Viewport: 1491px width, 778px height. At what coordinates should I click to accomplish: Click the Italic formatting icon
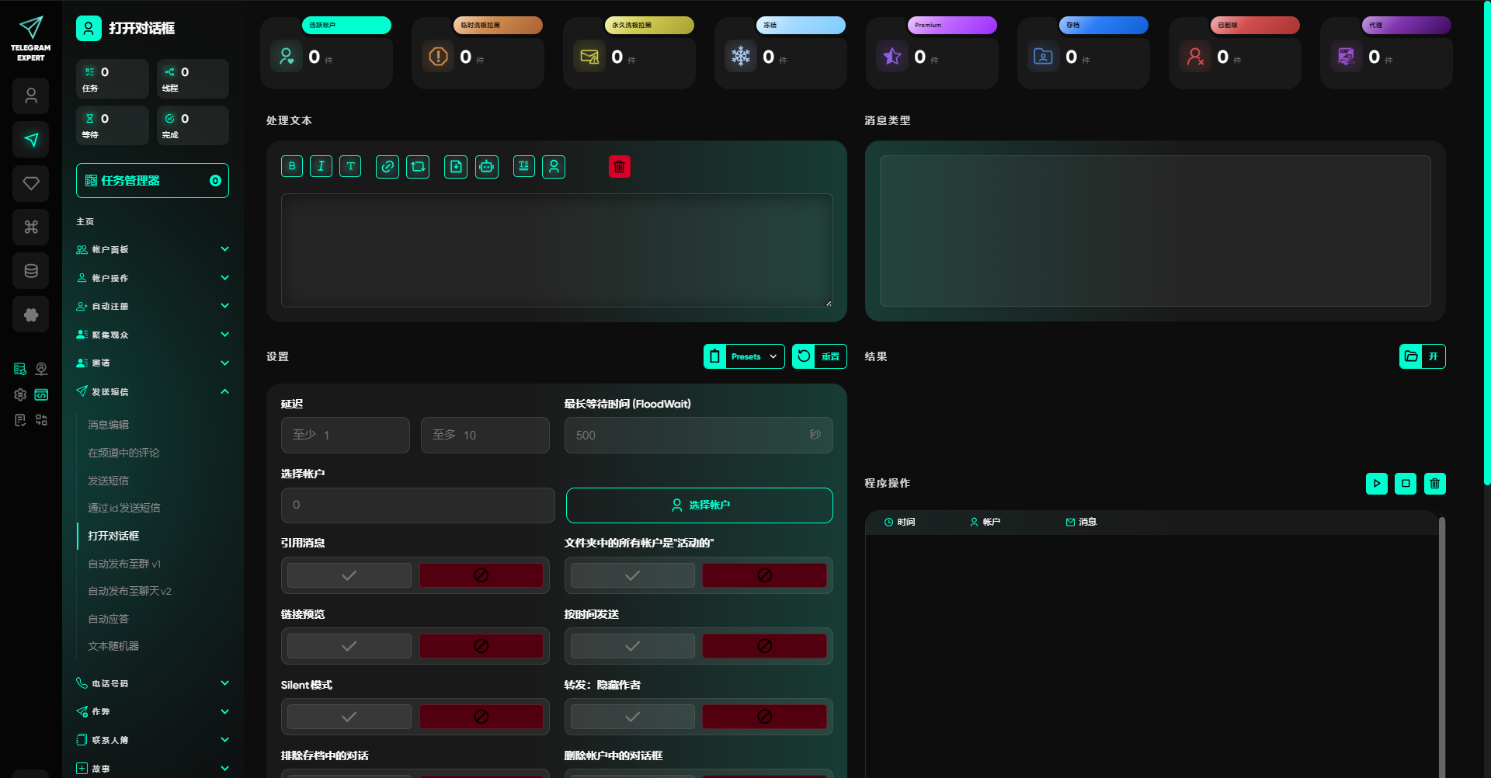(321, 166)
